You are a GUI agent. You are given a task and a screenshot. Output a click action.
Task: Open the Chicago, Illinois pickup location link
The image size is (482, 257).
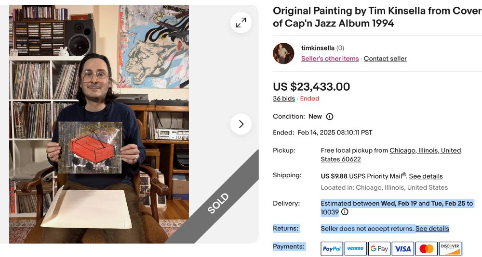click(x=425, y=150)
